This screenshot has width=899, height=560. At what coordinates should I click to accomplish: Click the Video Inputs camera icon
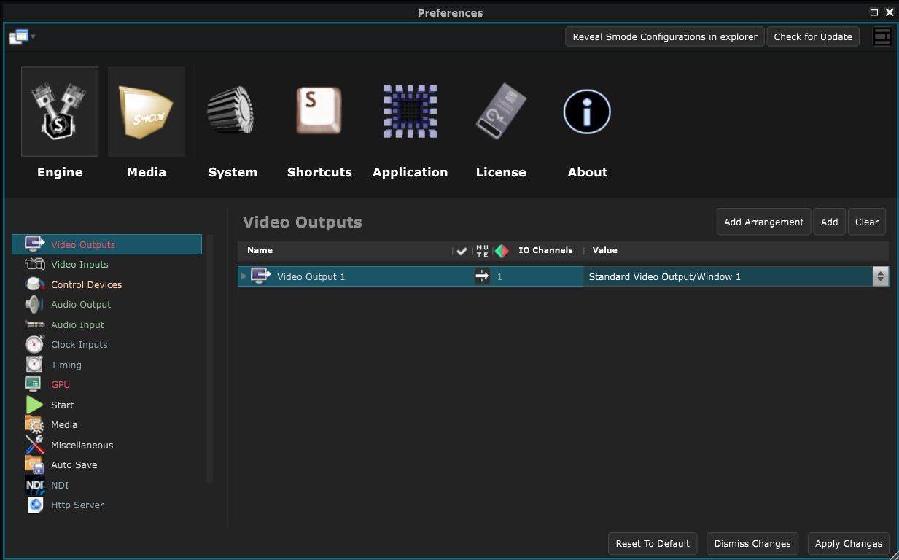coord(34,264)
